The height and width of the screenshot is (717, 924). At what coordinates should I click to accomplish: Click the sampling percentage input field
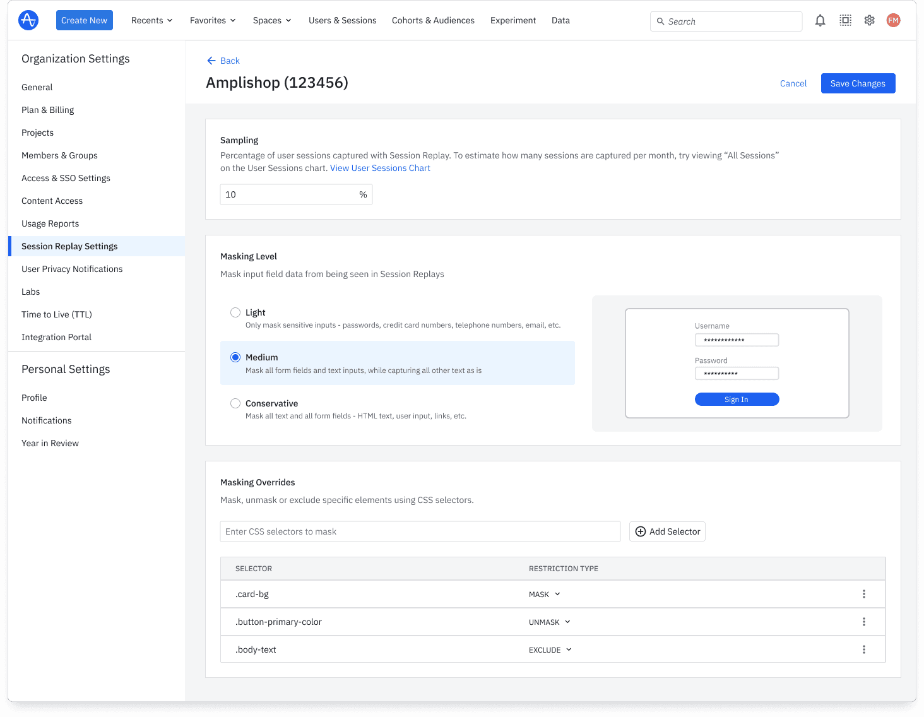click(289, 194)
